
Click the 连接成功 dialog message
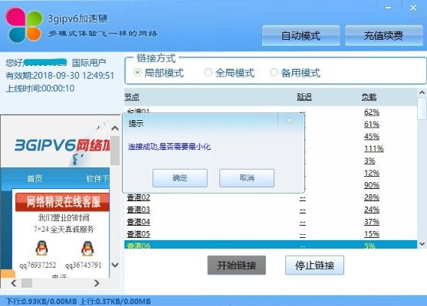169,147
